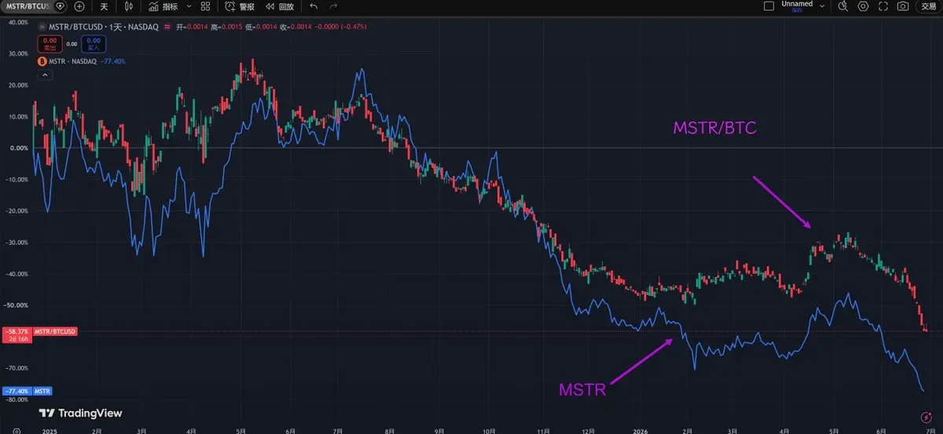
Task: Click the -50.00% scale label
Action: point(17,305)
